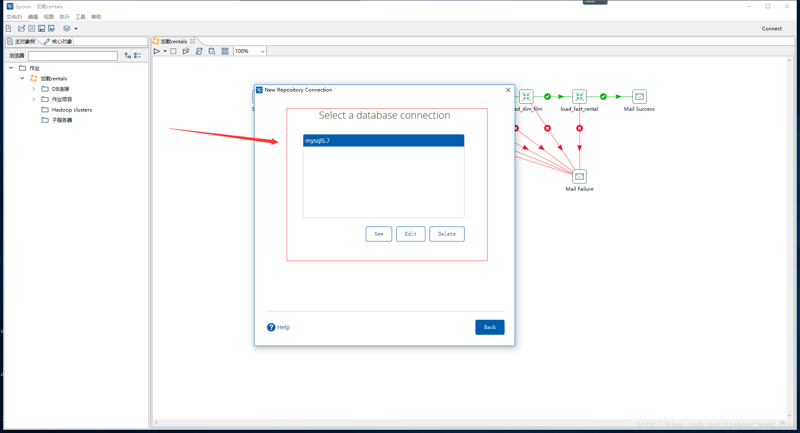800x433 pixels.
Task: Click red failure hop icon below load_dim_film
Action: tap(547, 128)
